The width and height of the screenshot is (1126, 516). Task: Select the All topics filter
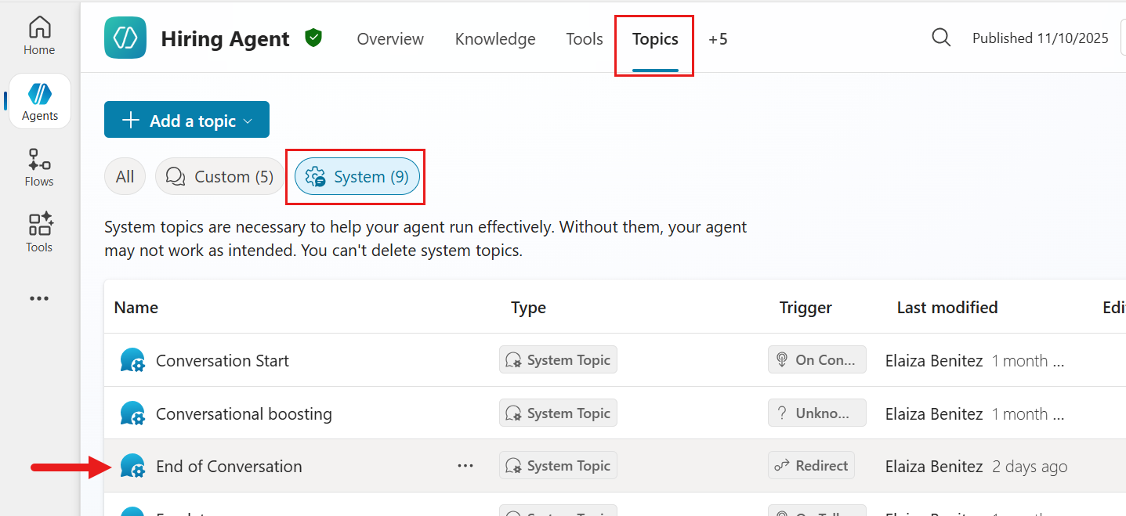(125, 176)
